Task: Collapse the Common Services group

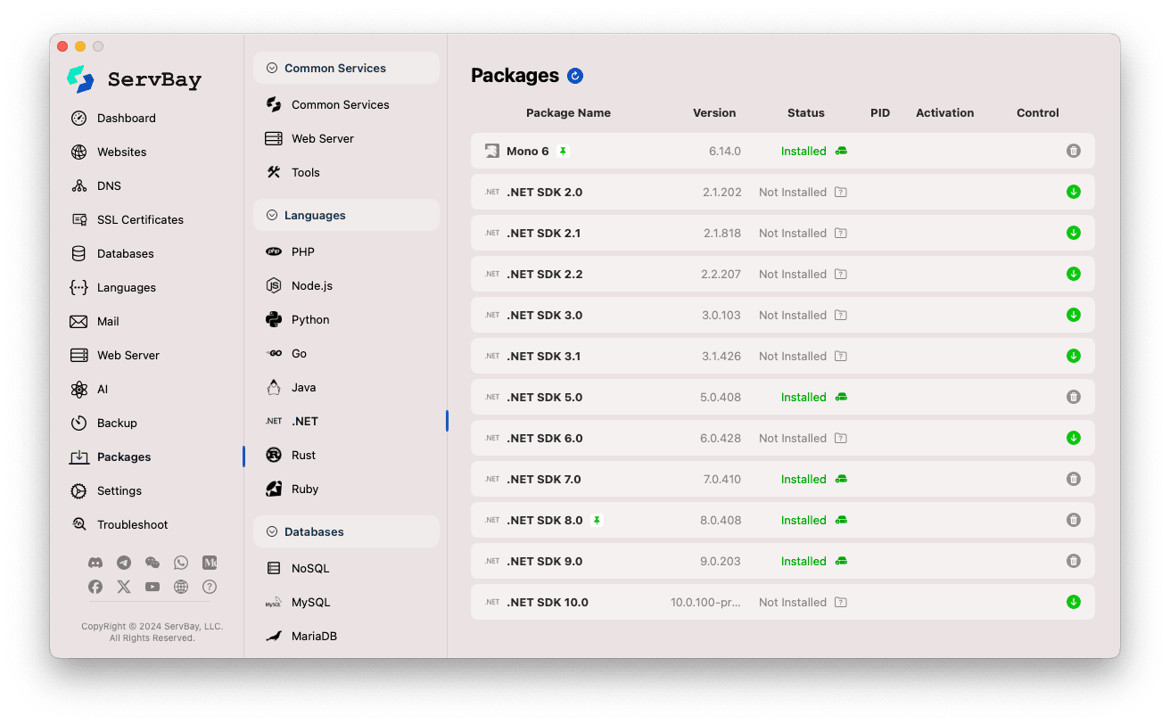Action: click(271, 68)
